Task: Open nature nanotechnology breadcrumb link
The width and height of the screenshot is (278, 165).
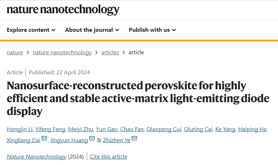Action: pos(62,52)
